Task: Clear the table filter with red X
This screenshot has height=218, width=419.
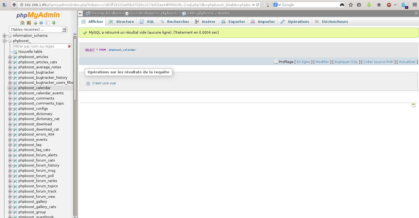Action: click(69, 46)
